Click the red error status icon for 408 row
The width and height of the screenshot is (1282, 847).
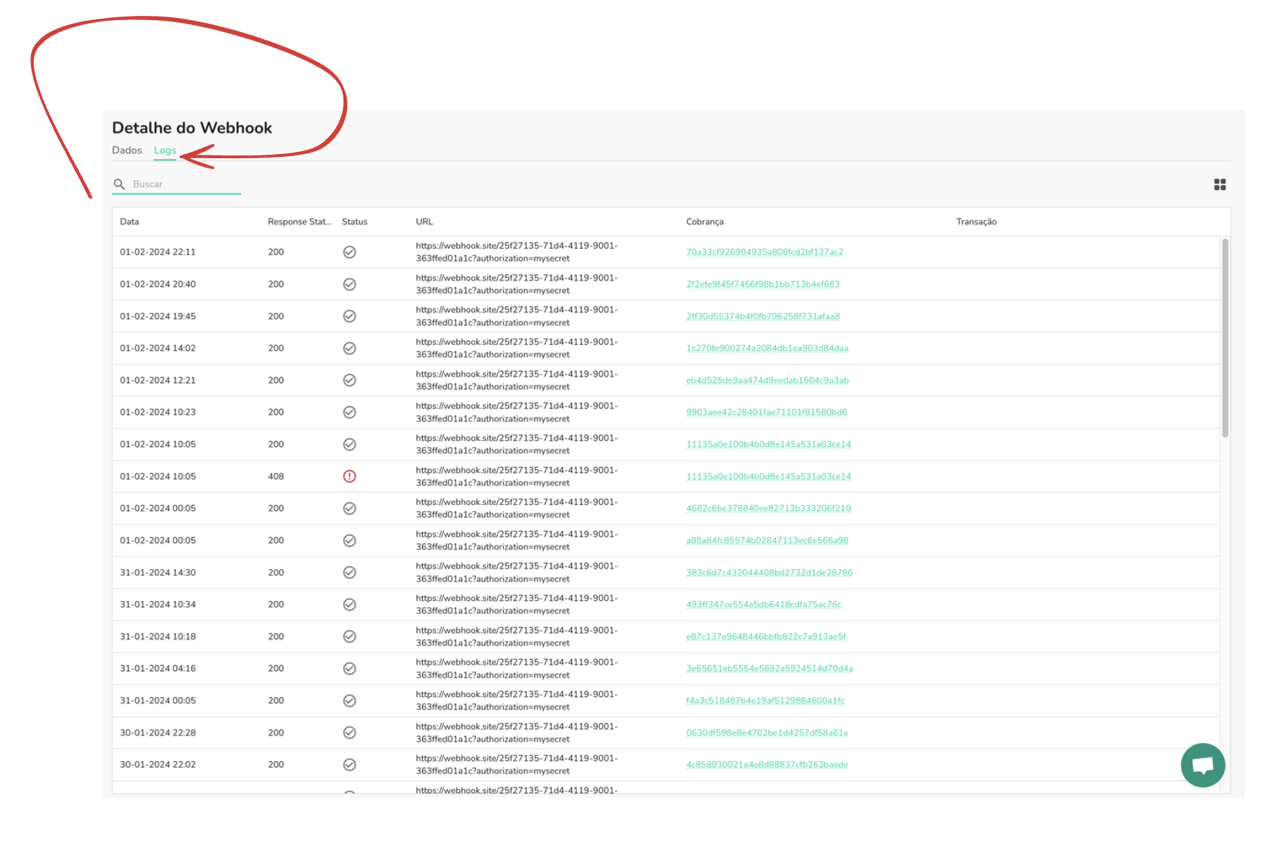pyautogui.click(x=350, y=477)
